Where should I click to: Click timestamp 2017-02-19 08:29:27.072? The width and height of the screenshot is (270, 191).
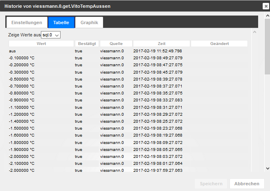point(158,115)
